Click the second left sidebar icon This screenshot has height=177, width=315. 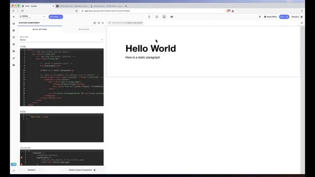(x=14, y=30)
